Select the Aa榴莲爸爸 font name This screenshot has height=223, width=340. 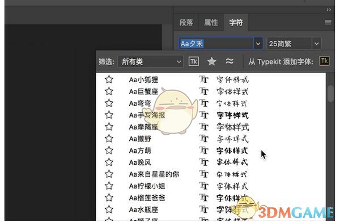tap(147, 198)
